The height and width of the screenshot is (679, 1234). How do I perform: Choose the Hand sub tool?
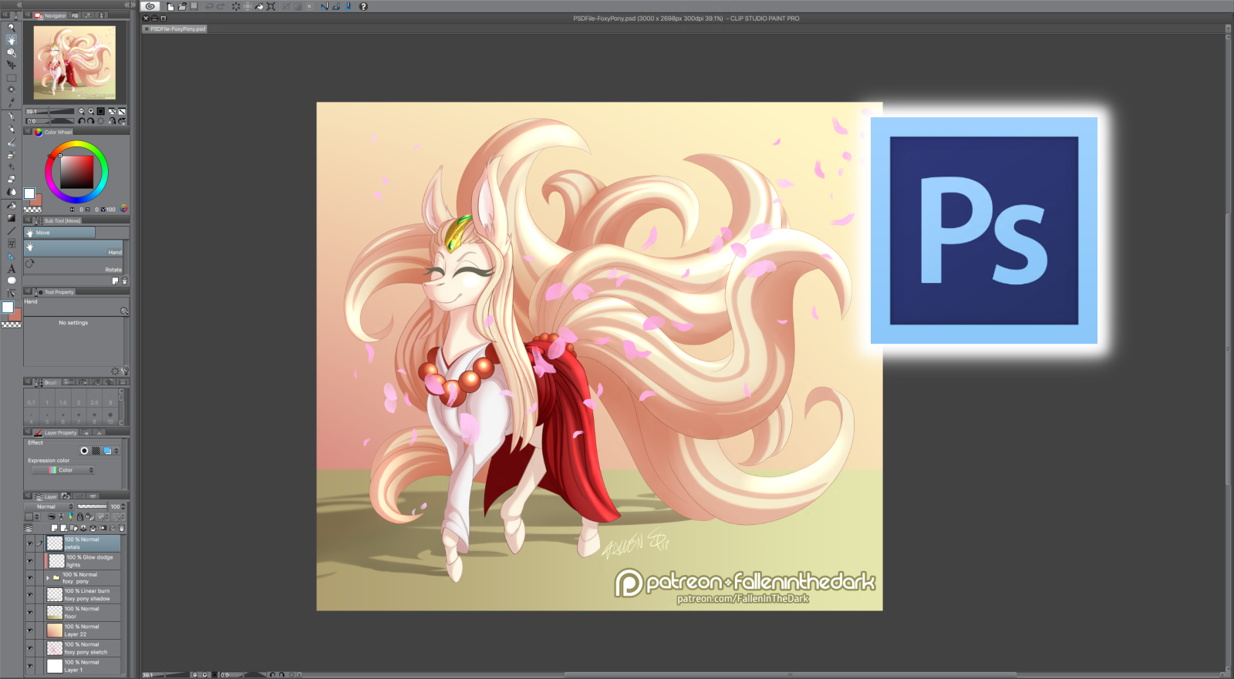(x=74, y=249)
